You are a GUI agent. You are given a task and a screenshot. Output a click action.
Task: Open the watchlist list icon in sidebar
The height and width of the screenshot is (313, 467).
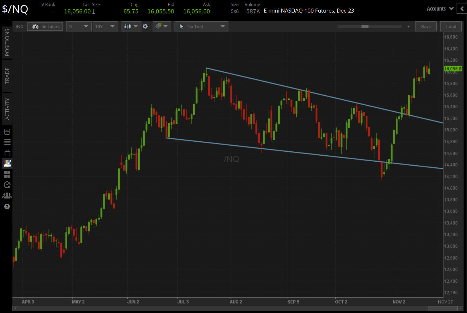tap(7, 142)
